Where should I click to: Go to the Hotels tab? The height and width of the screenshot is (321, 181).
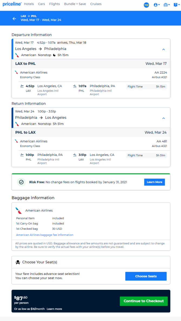click(x=29, y=4)
